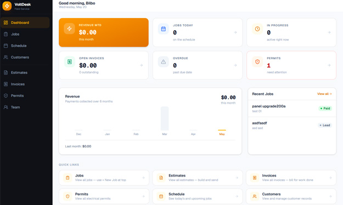The image size is (343, 205).
Task: Click the Jobs clipboard icon in sidebar
Action: [6, 34]
